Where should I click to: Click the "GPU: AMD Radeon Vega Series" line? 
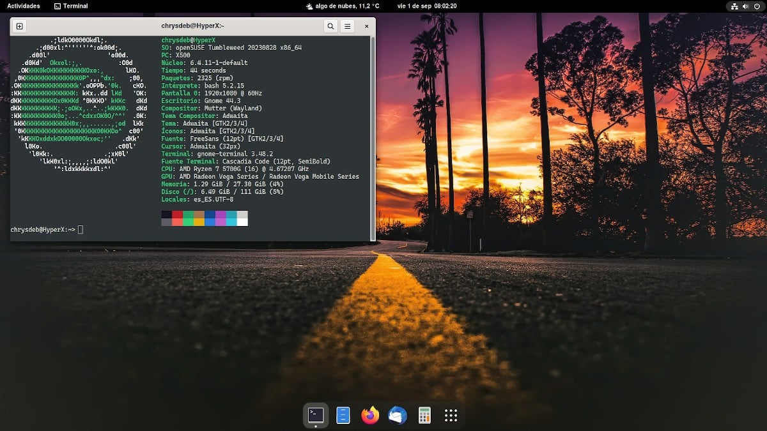[260, 177]
